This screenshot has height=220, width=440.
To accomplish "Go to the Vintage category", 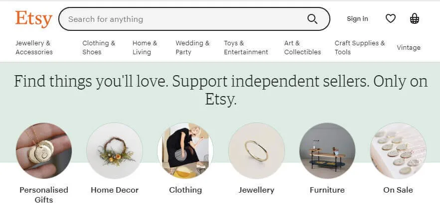I will (409, 48).
